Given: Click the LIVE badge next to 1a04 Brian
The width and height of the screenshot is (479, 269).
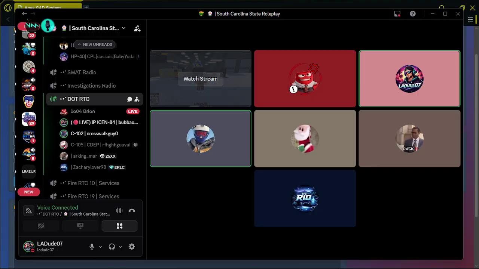Looking at the screenshot, I should (x=132, y=111).
